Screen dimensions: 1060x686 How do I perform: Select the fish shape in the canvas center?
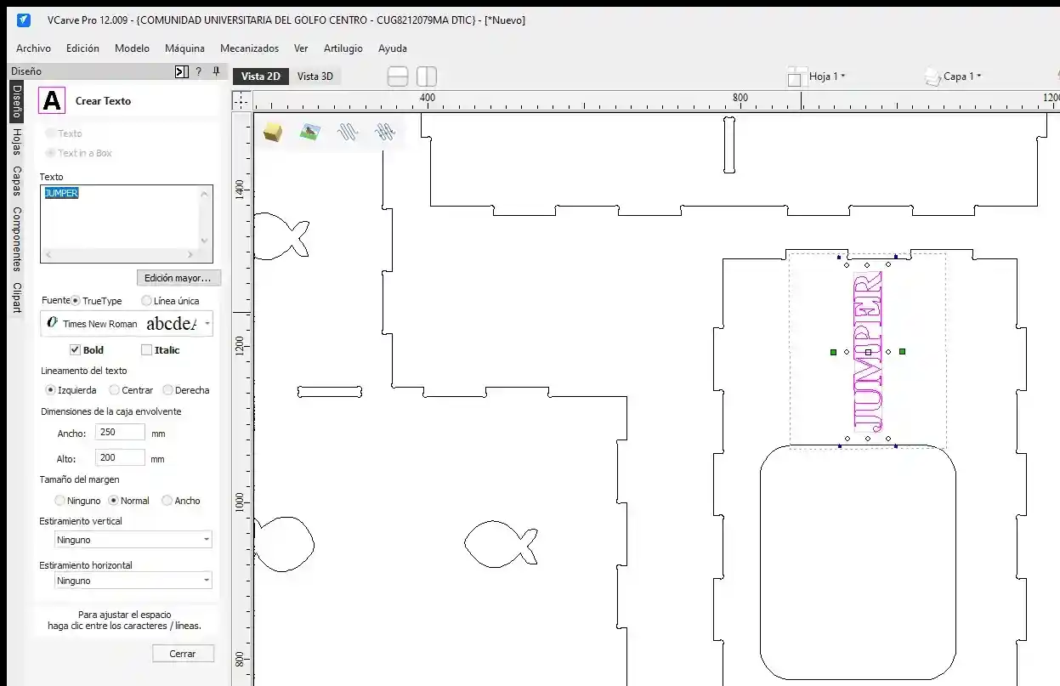(x=501, y=543)
